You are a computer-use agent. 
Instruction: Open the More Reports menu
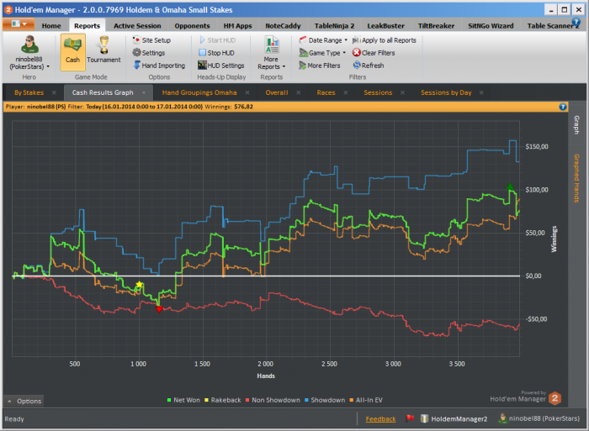271,53
